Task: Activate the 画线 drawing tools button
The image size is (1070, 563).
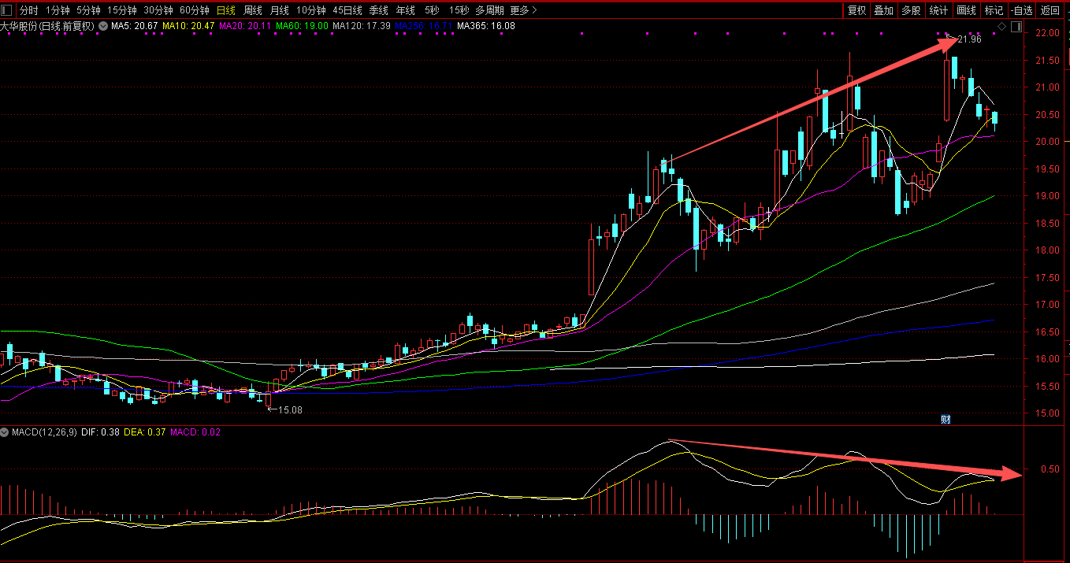Action: tap(966, 10)
